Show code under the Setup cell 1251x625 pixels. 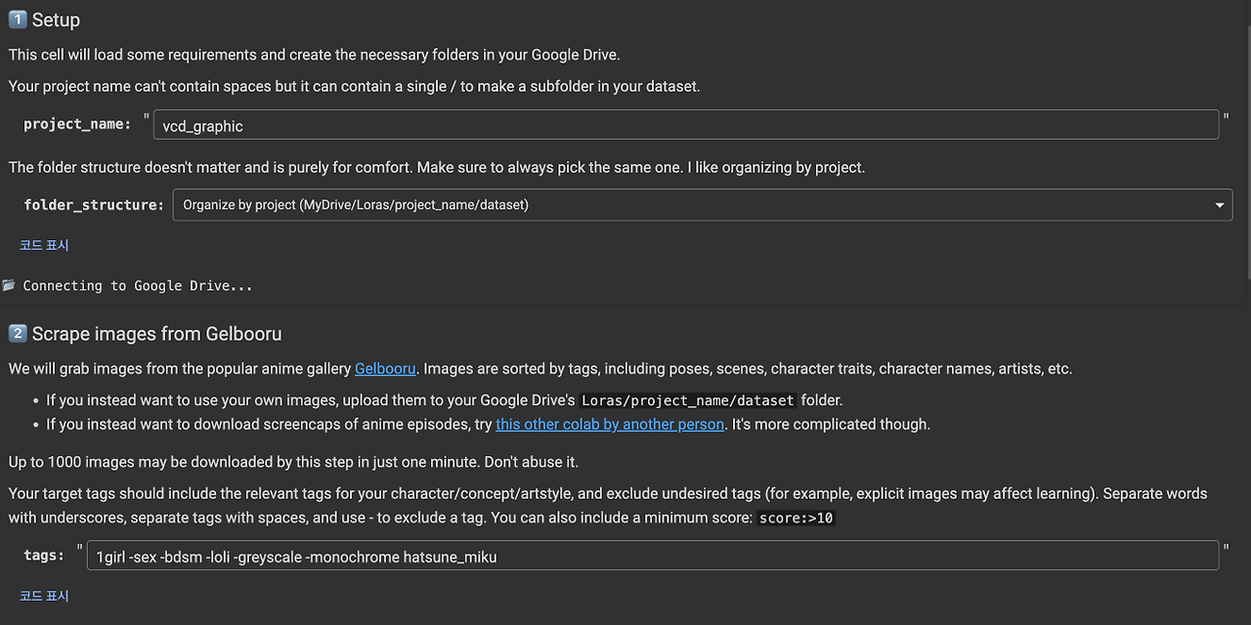tap(45, 245)
